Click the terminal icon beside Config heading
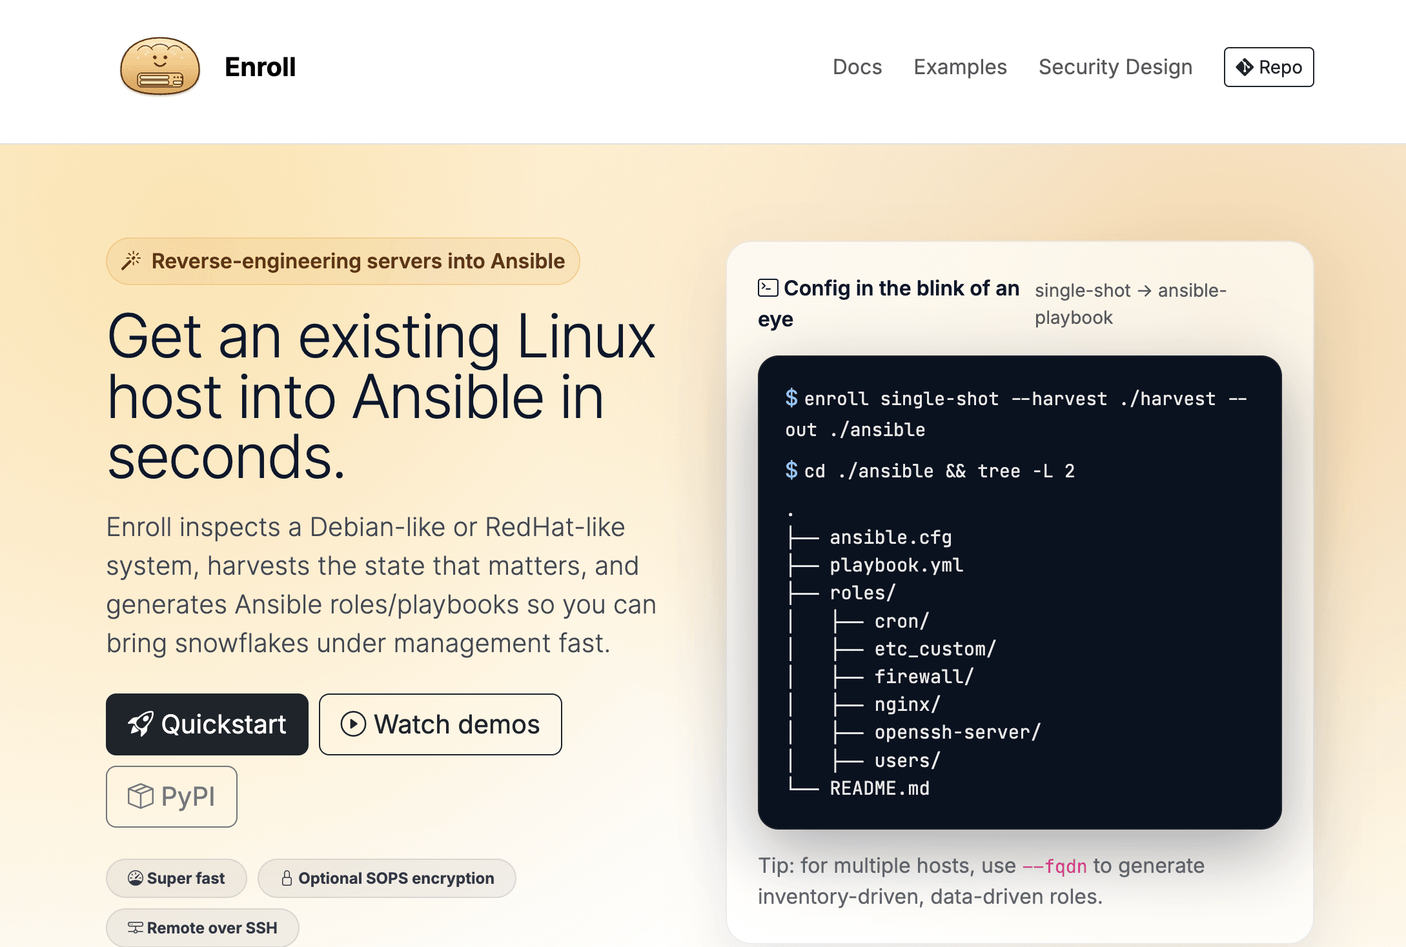This screenshot has width=1406, height=947. tap(768, 288)
